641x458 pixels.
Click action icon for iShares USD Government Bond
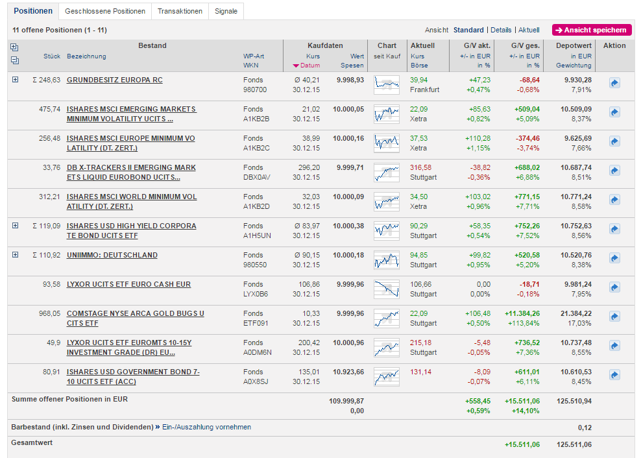[614, 375]
